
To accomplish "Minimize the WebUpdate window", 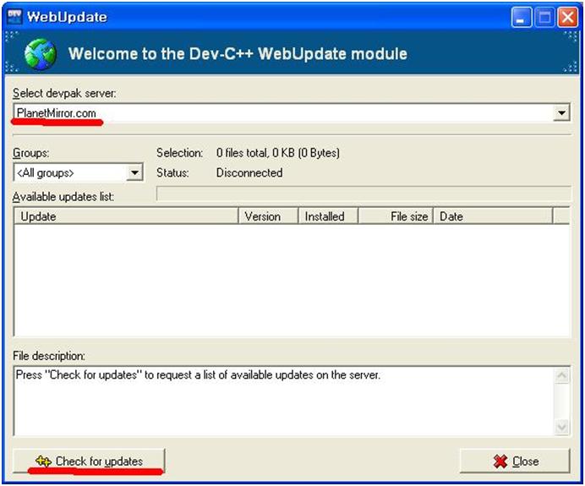I will pos(522,18).
